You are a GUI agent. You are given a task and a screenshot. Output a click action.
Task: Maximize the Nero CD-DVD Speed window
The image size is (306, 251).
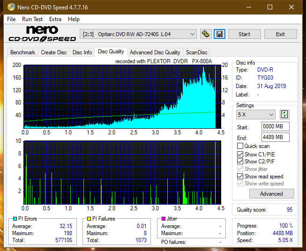(270, 7)
